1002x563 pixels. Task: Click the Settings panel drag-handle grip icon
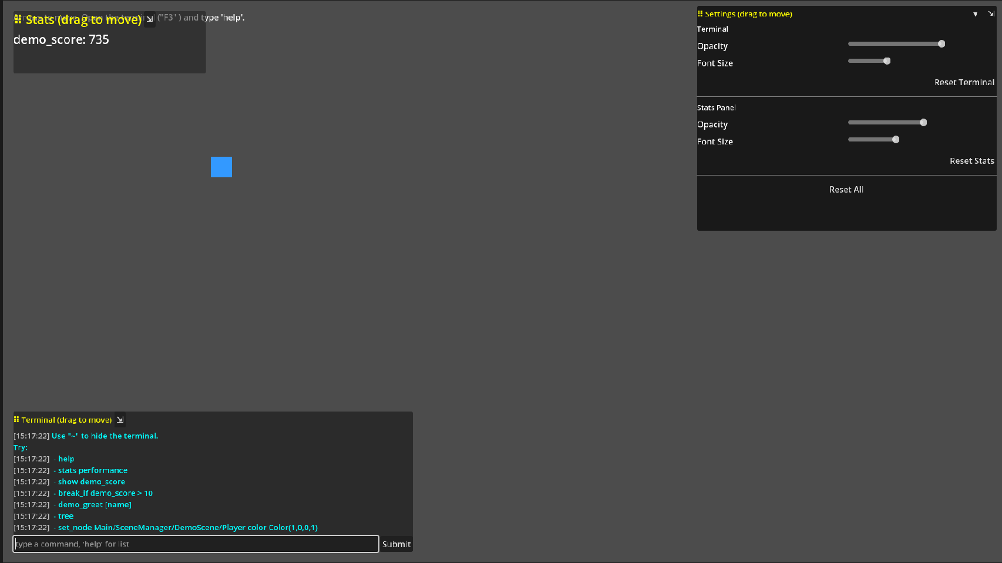(x=700, y=14)
